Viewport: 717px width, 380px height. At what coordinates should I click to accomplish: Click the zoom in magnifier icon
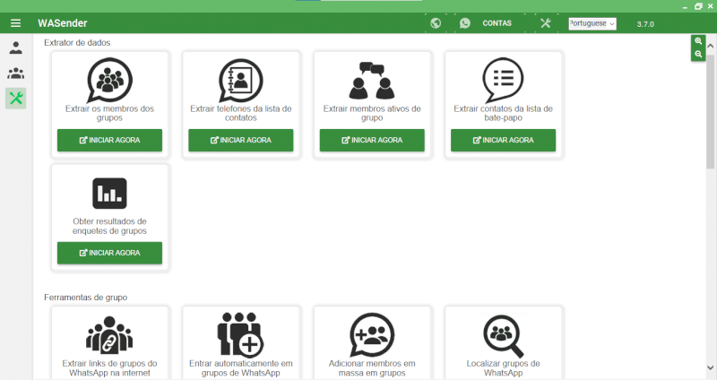tap(698, 41)
